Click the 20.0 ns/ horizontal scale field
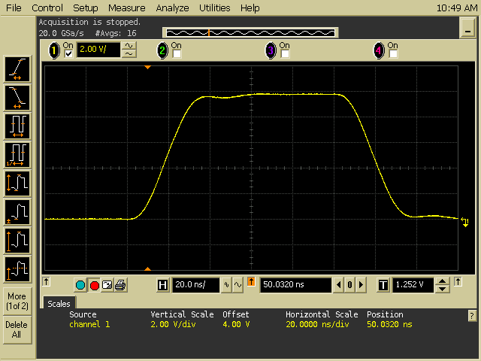481x361 pixels. pyautogui.click(x=195, y=285)
